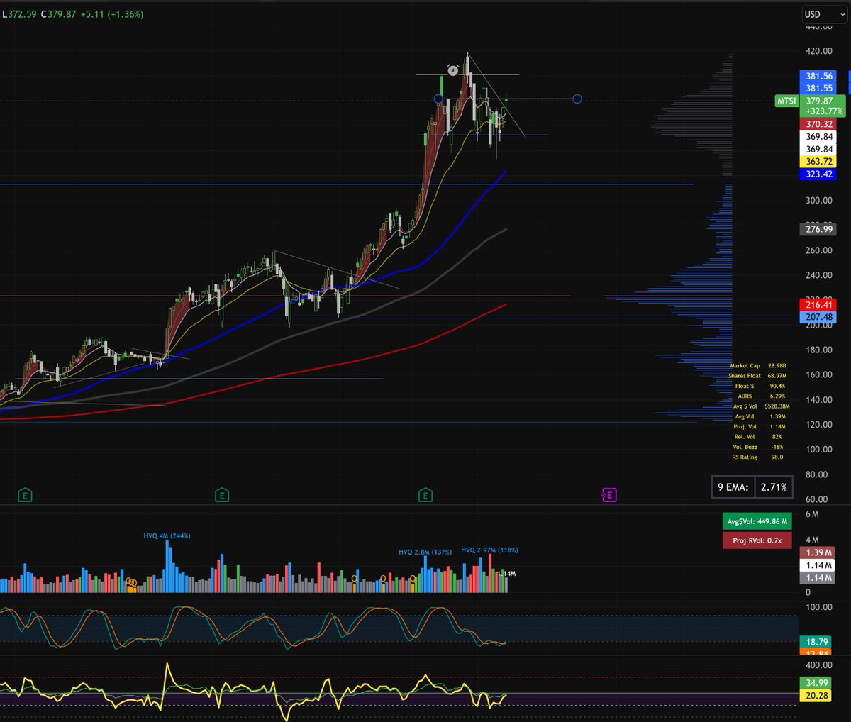Select the left blue circle handle of horizontal ray
This screenshot has height=722, width=851.
point(438,99)
